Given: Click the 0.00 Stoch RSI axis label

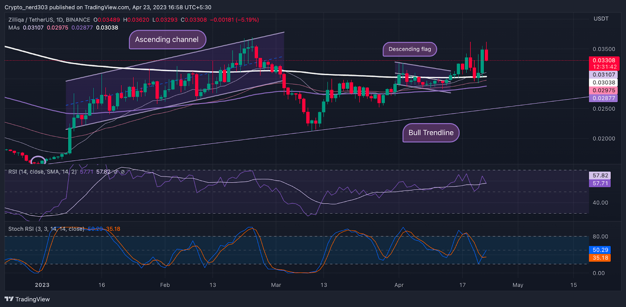Looking at the screenshot, I should pyautogui.click(x=599, y=273).
